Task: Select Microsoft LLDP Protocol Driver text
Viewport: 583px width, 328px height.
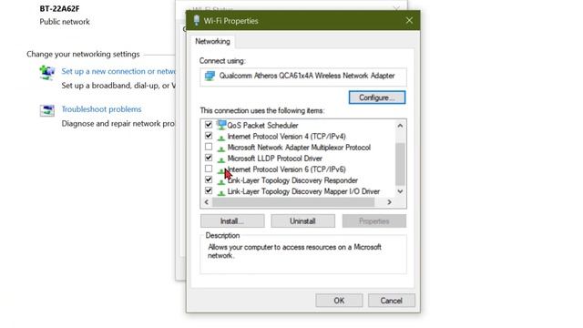Action: coord(275,159)
